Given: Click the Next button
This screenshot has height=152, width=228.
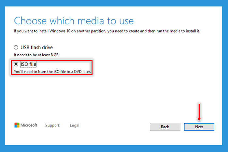Looking at the screenshot, I should pyautogui.click(x=199, y=127).
